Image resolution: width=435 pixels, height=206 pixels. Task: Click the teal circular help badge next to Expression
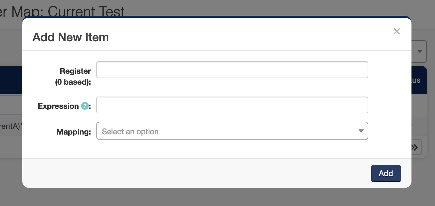[85, 106]
